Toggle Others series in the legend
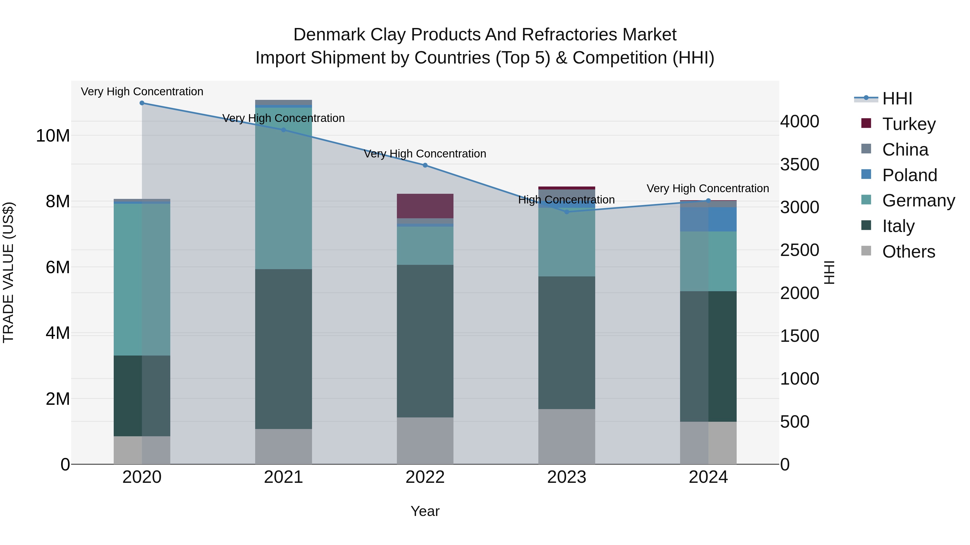This screenshot has width=970, height=545. 898,251
